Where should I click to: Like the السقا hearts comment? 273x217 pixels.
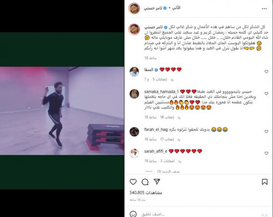[266, 71]
